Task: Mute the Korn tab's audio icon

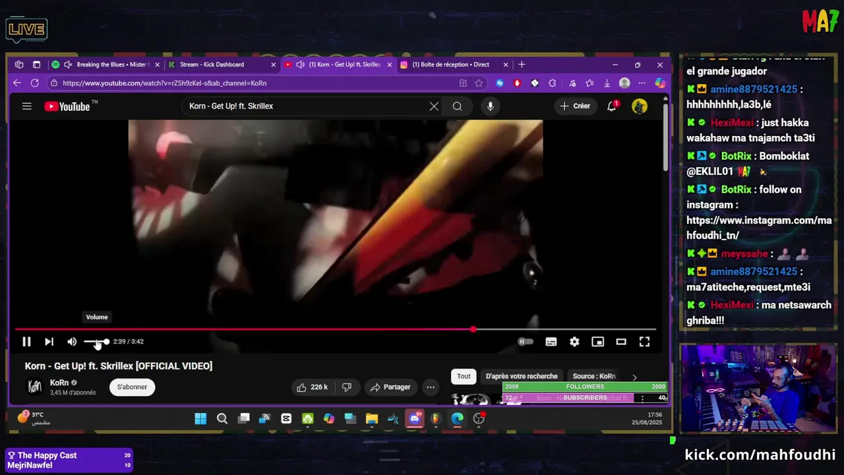Action: tap(300, 65)
